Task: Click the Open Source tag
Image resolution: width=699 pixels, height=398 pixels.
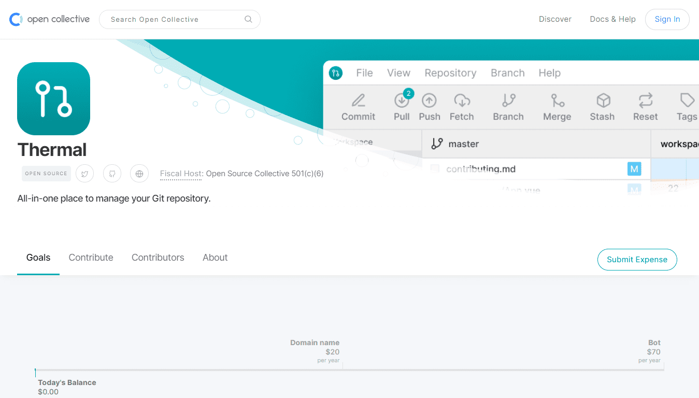Action: (x=46, y=174)
